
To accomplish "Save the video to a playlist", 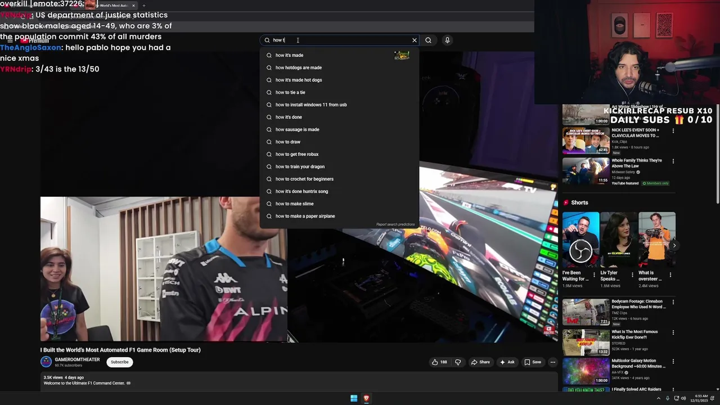I will pos(533,362).
